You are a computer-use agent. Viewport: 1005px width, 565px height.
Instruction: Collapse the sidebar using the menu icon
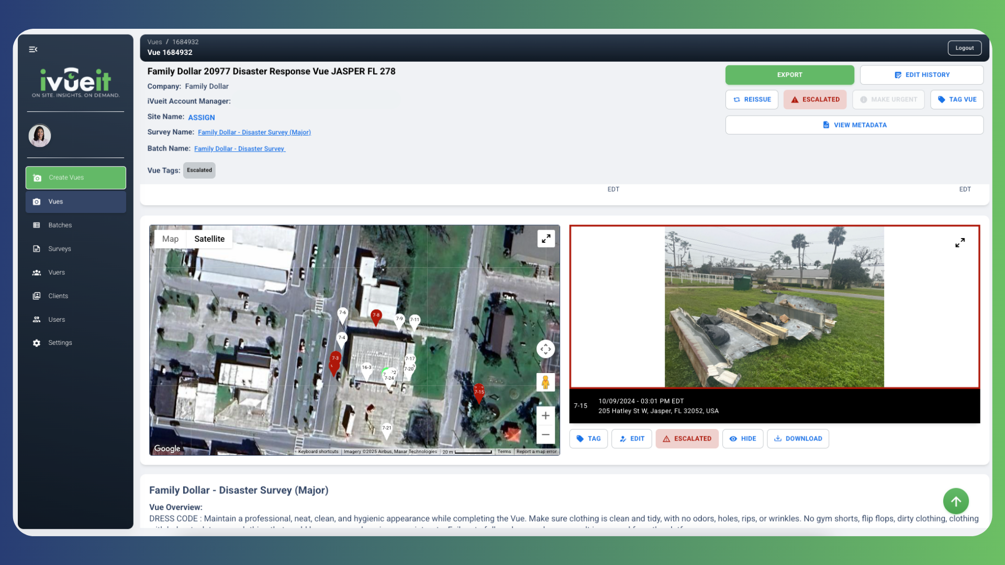[33, 49]
